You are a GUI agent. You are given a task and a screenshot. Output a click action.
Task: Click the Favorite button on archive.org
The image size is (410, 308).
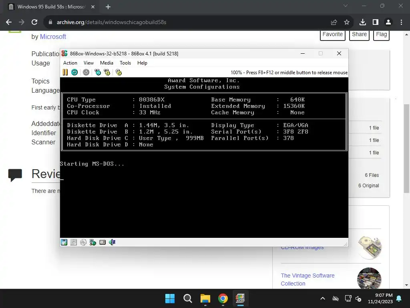click(333, 34)
